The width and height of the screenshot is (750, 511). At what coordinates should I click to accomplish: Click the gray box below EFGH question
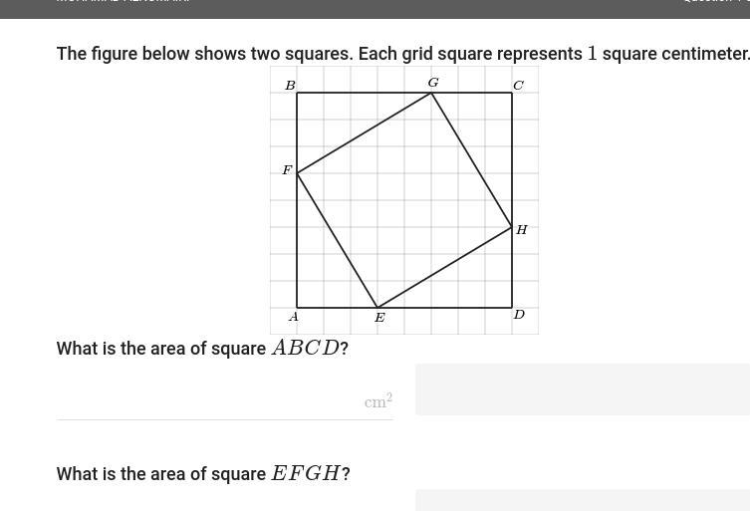(583, 500)
